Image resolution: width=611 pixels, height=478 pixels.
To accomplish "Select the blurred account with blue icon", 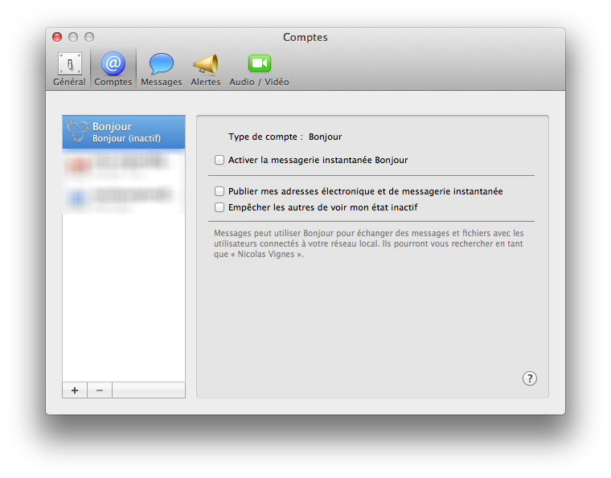I will tap(124, 198).
